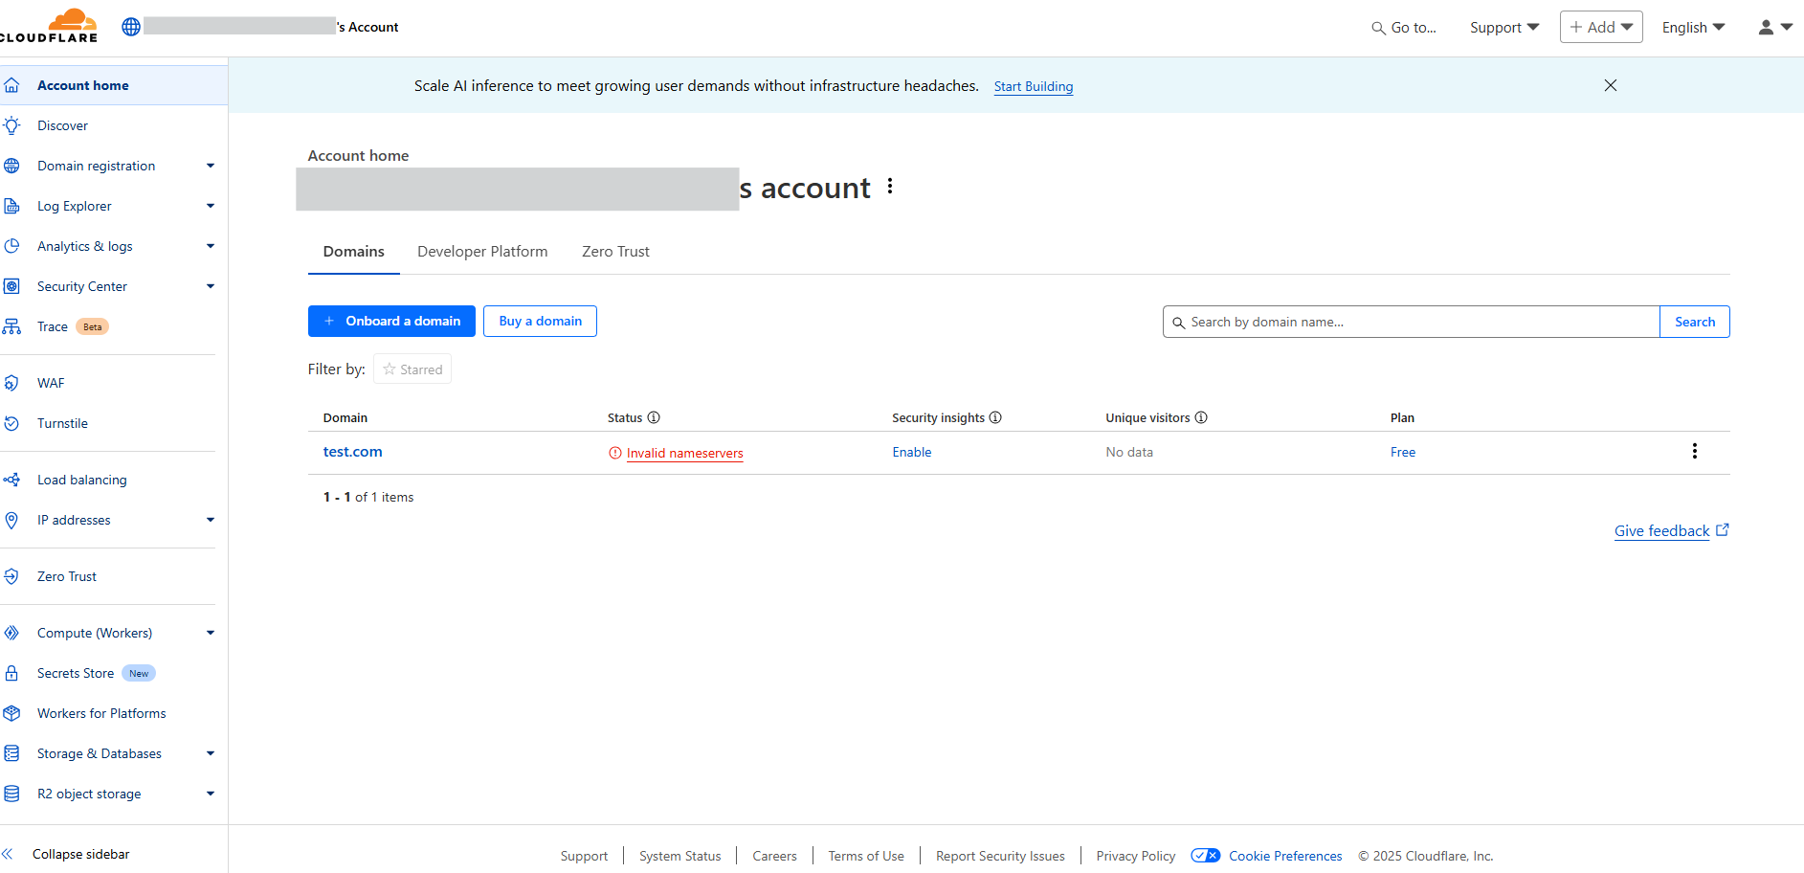This screenshot has height=873, width=1804.
Task: Open account options three-dot menu
Action: pos(890,186)
